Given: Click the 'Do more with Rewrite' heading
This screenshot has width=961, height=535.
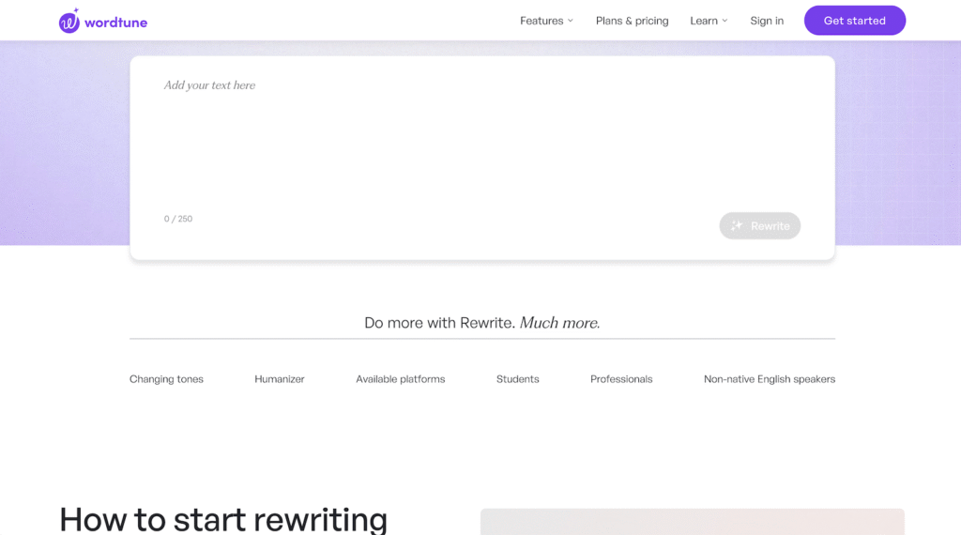Looking at the screenshot, I should click(481, 323).
